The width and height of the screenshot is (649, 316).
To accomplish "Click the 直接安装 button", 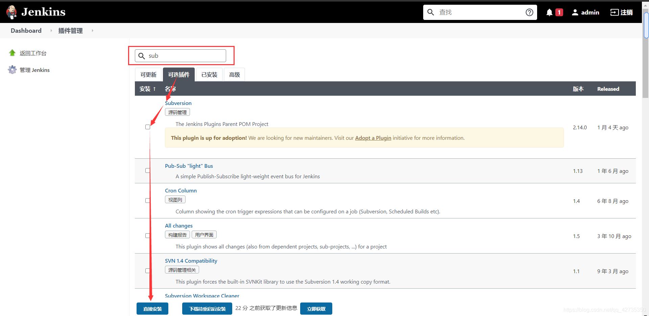I will click(x=152, y=309).
